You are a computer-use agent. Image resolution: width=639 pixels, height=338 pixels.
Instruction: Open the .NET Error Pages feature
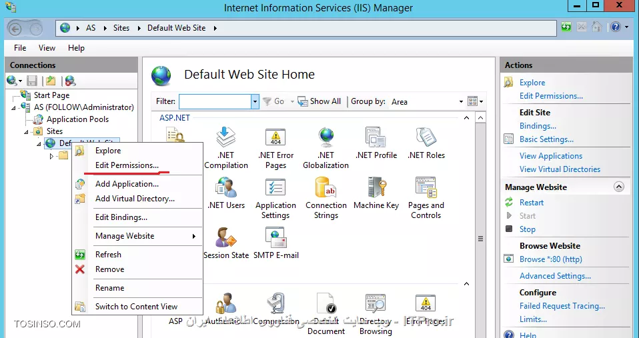point(276,148)
